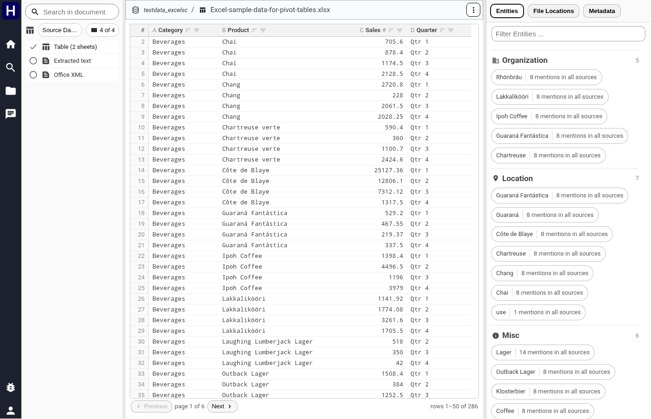651x419 pixels.
Task: Select the Lakkalikööri organization entity chip
Action: pos(550,97)
